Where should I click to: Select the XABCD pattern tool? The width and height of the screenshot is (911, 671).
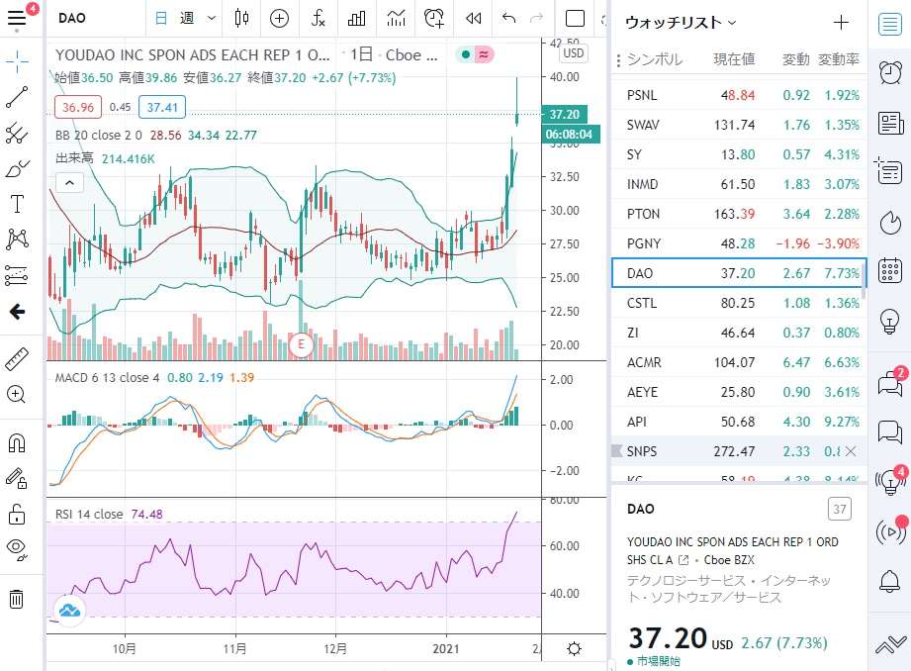point(17,239)
